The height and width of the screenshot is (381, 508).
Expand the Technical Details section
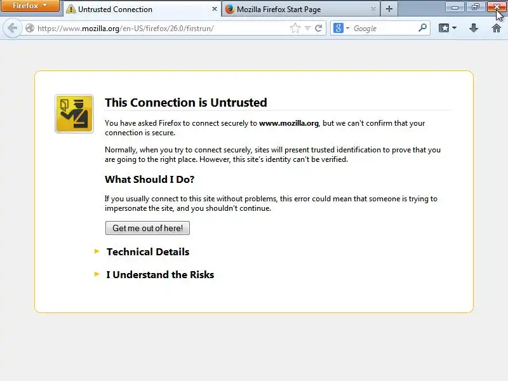(148, 251)
